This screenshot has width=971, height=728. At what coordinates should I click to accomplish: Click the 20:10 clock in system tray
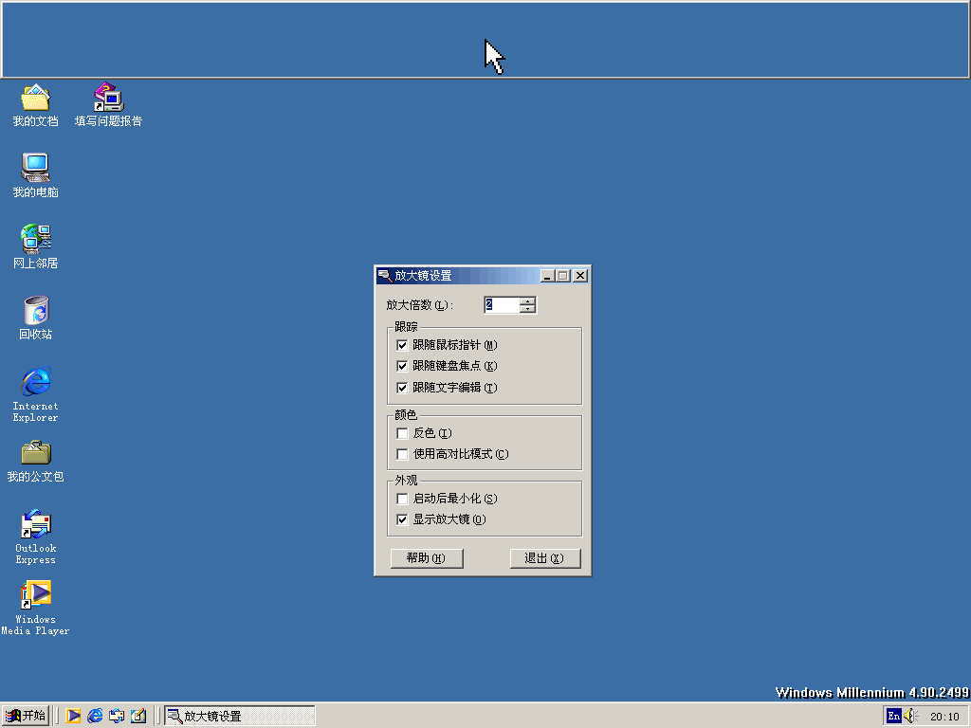coord(944,717)
